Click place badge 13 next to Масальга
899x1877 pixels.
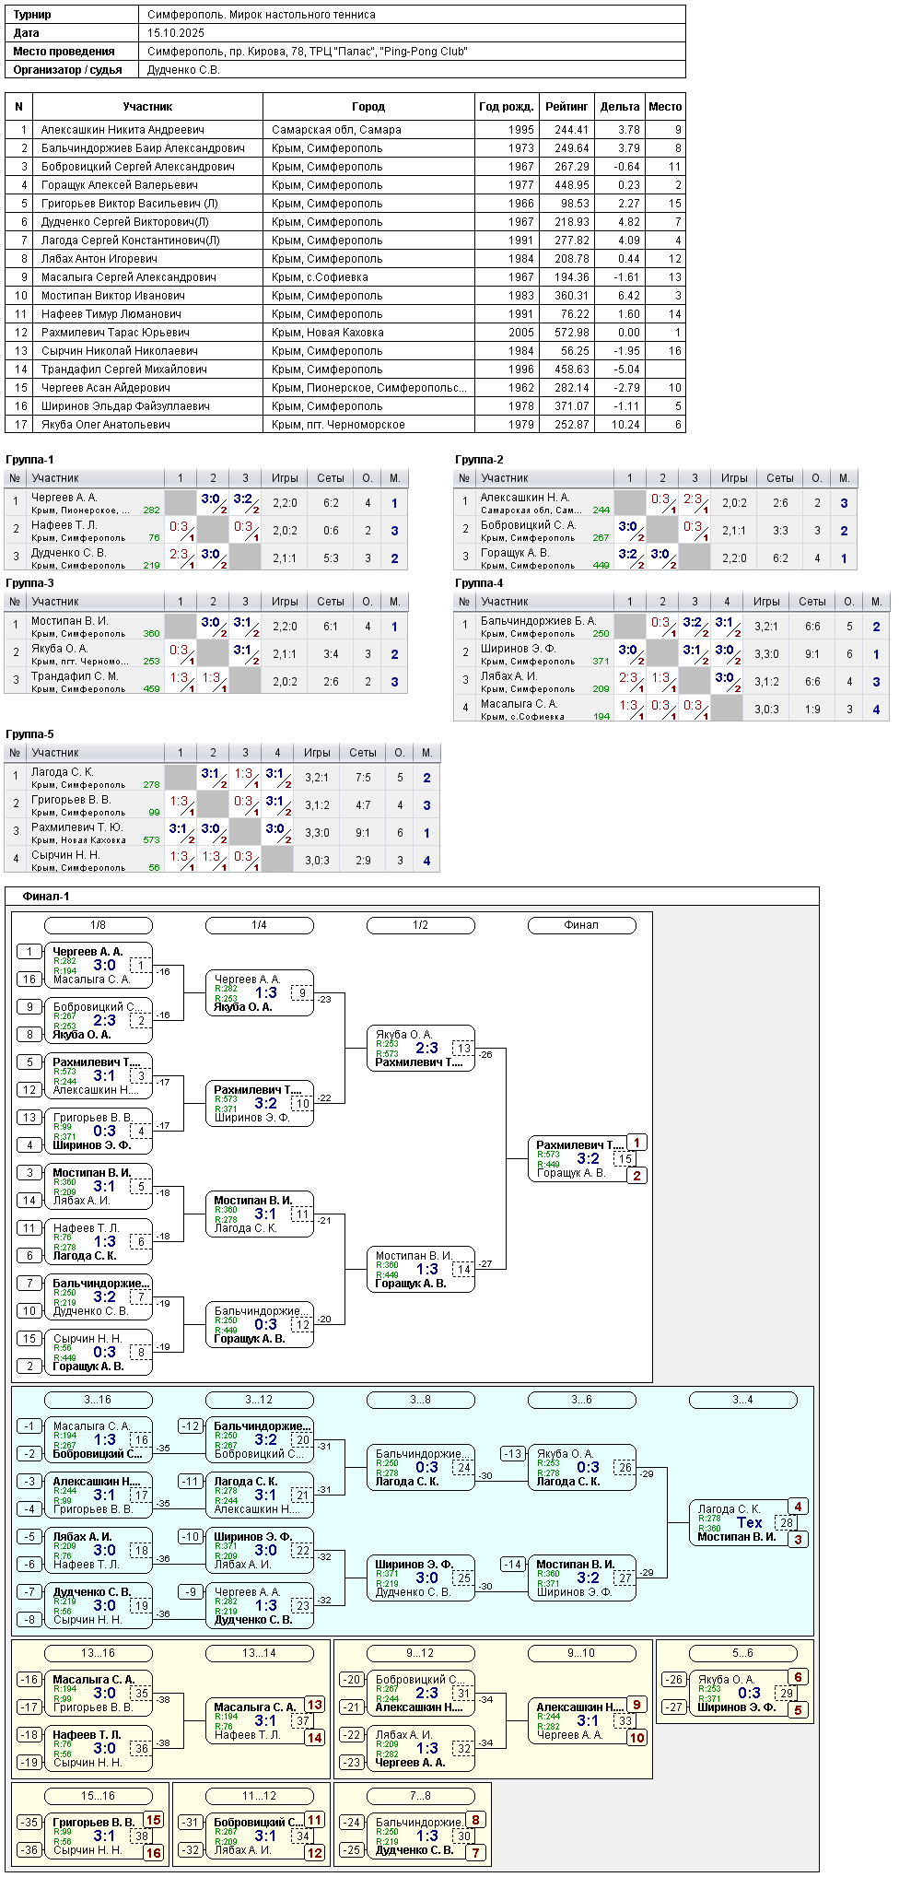pyautogui.click(x=315, y=1705)
